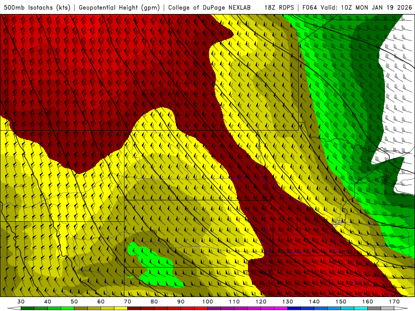Click the "70" color scale label
The width and height of the screenshot is (415, 311).
[128, 302]
